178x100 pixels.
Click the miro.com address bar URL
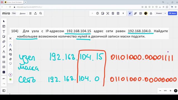coord(29,7)
